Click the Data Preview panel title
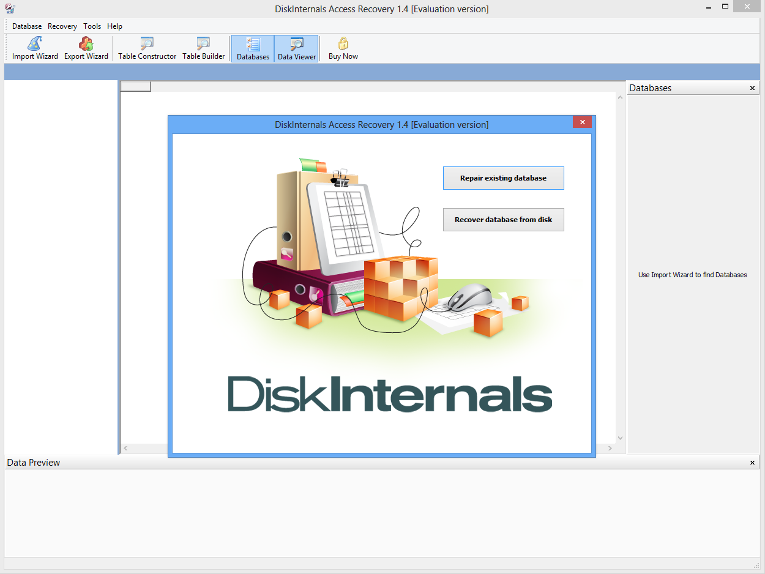Viewport: 765px width, 574px height. (33, 463)
